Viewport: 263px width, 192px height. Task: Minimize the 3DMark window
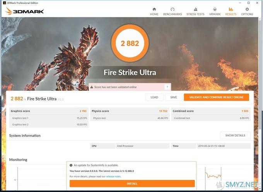240,3
